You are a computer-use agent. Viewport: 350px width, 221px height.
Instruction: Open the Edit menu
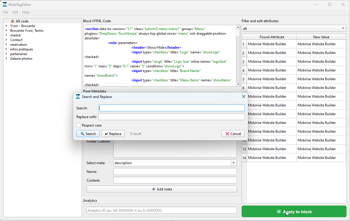15,12
